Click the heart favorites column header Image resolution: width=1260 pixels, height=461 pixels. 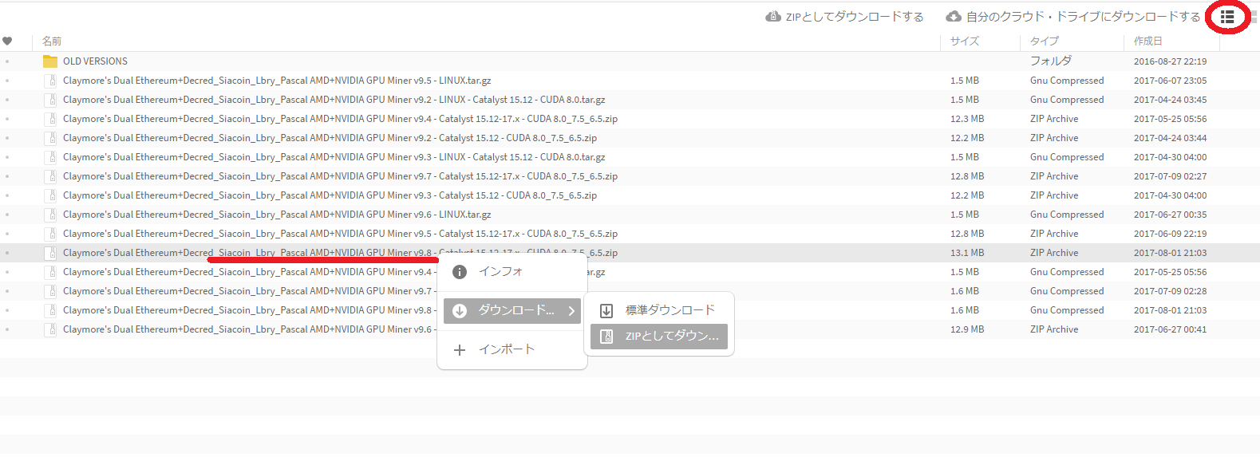(7, 41)
